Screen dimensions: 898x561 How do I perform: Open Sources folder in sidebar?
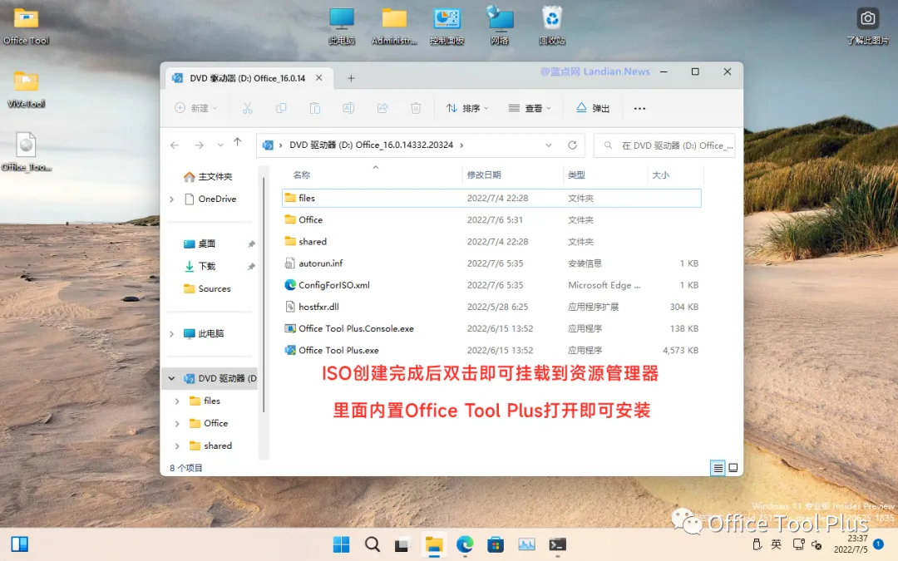[x=207, y=289]
